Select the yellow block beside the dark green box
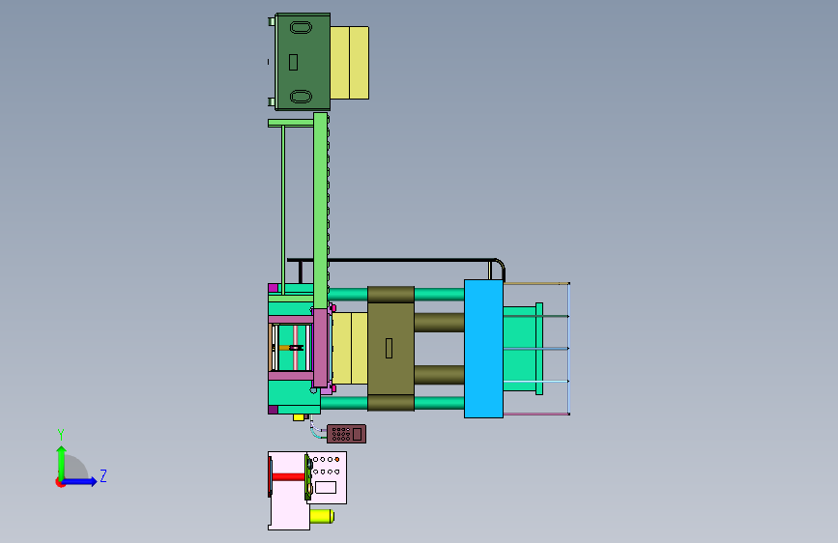This screenshot has width=838, height=543. coord(350,63)
